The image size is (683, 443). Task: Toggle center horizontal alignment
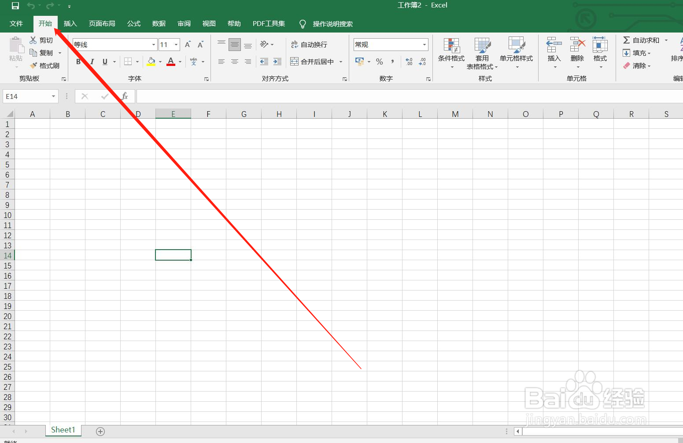point(235,62)
